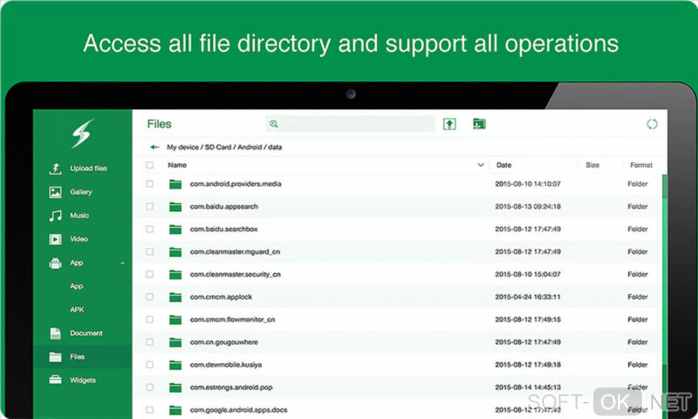The width and height of the screenshot is (698, 419).
Task: Click folder icon of com.cmcm.flowmonitor_cn
Action: 175,320
